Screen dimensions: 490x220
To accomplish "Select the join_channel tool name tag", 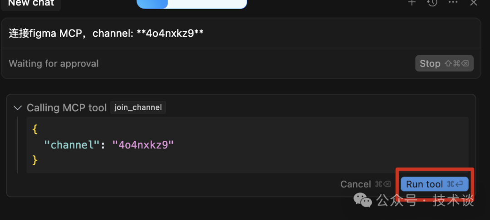I will (138, 107).
